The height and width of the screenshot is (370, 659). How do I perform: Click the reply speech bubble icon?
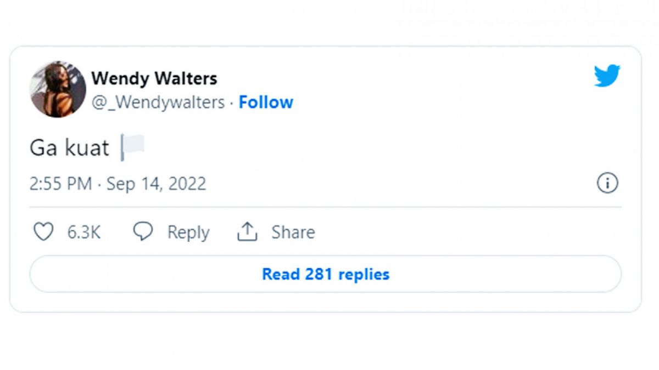pyautogui.click(x=143, y=232)
